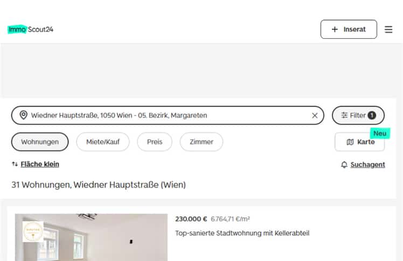Open Top-sanierte Stadtwohnung mit Kellerabteil listing
This screenshot has width=403, height=261.
click(242, 233)
